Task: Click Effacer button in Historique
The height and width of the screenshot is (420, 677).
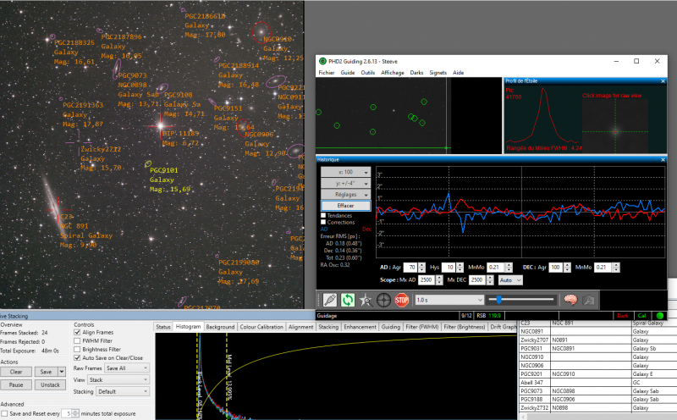Action: click(x=345, y=206)
